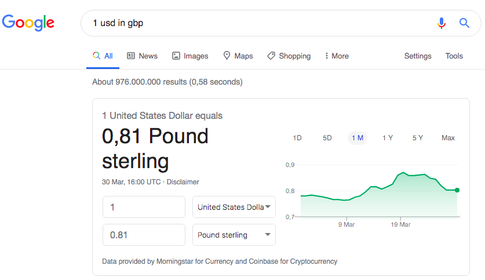Start voice search with microphone icon
Screen dimensions: 485x280
[x=442, y=23]
